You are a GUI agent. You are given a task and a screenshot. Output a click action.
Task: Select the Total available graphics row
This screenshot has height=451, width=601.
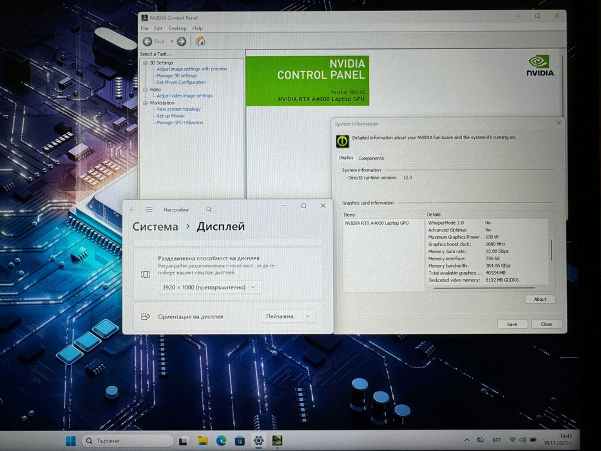[x=487, y=273]
